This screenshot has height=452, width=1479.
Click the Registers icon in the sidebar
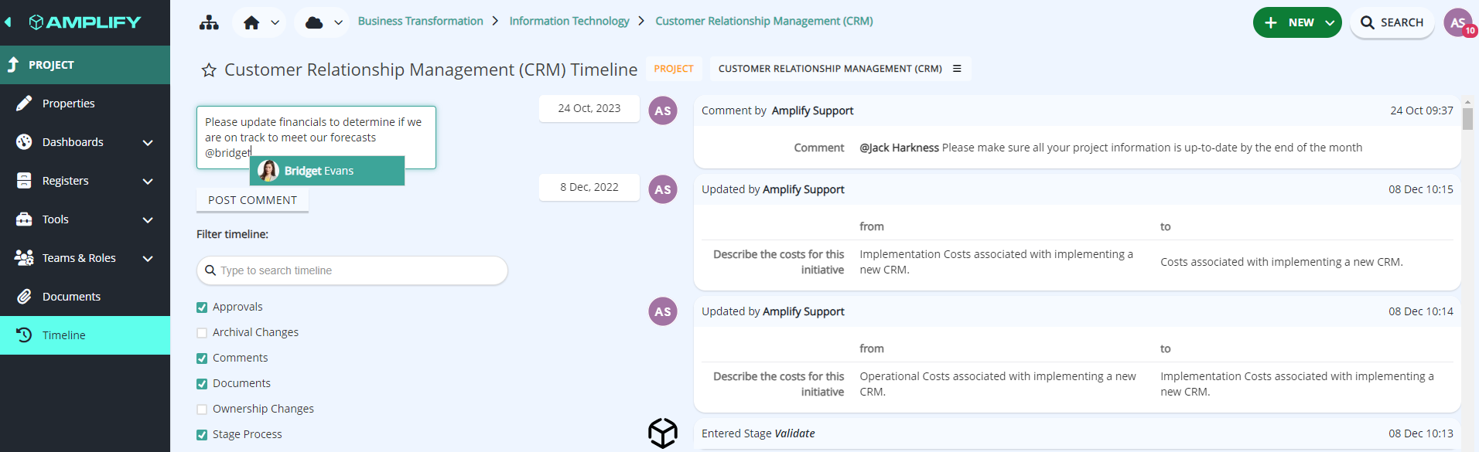[x=24, y=181]
